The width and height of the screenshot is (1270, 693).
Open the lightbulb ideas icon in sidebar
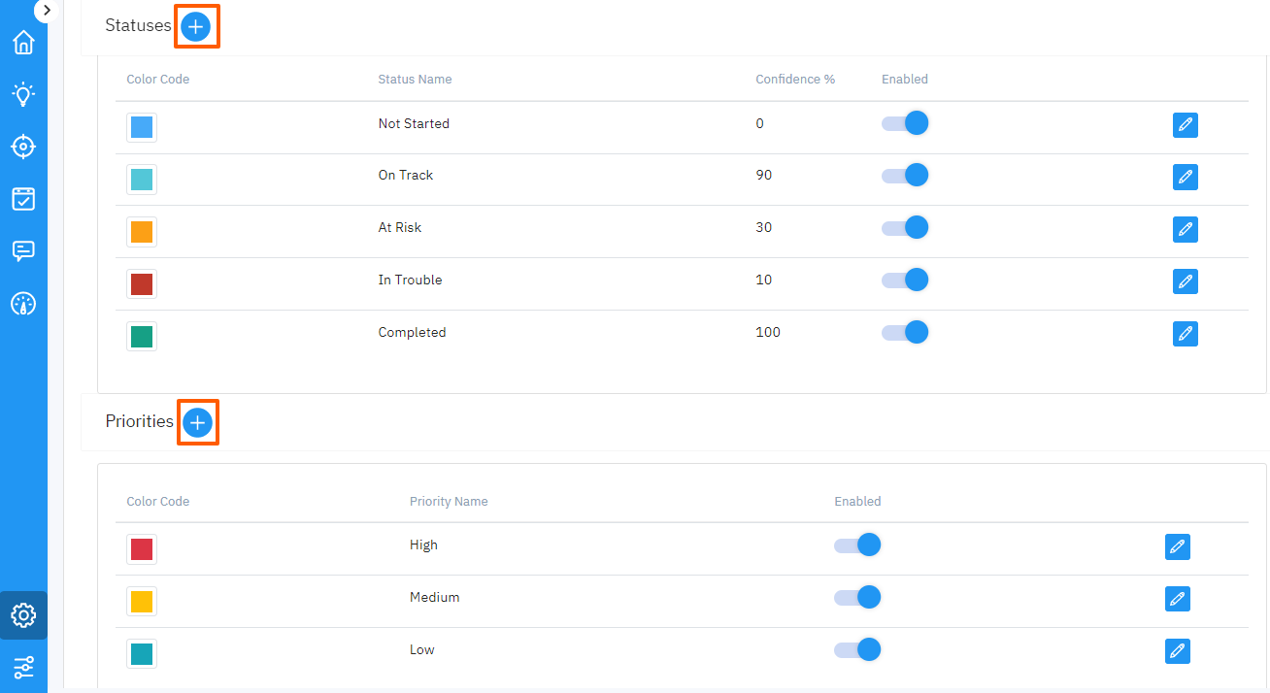(x=23, y=94)
